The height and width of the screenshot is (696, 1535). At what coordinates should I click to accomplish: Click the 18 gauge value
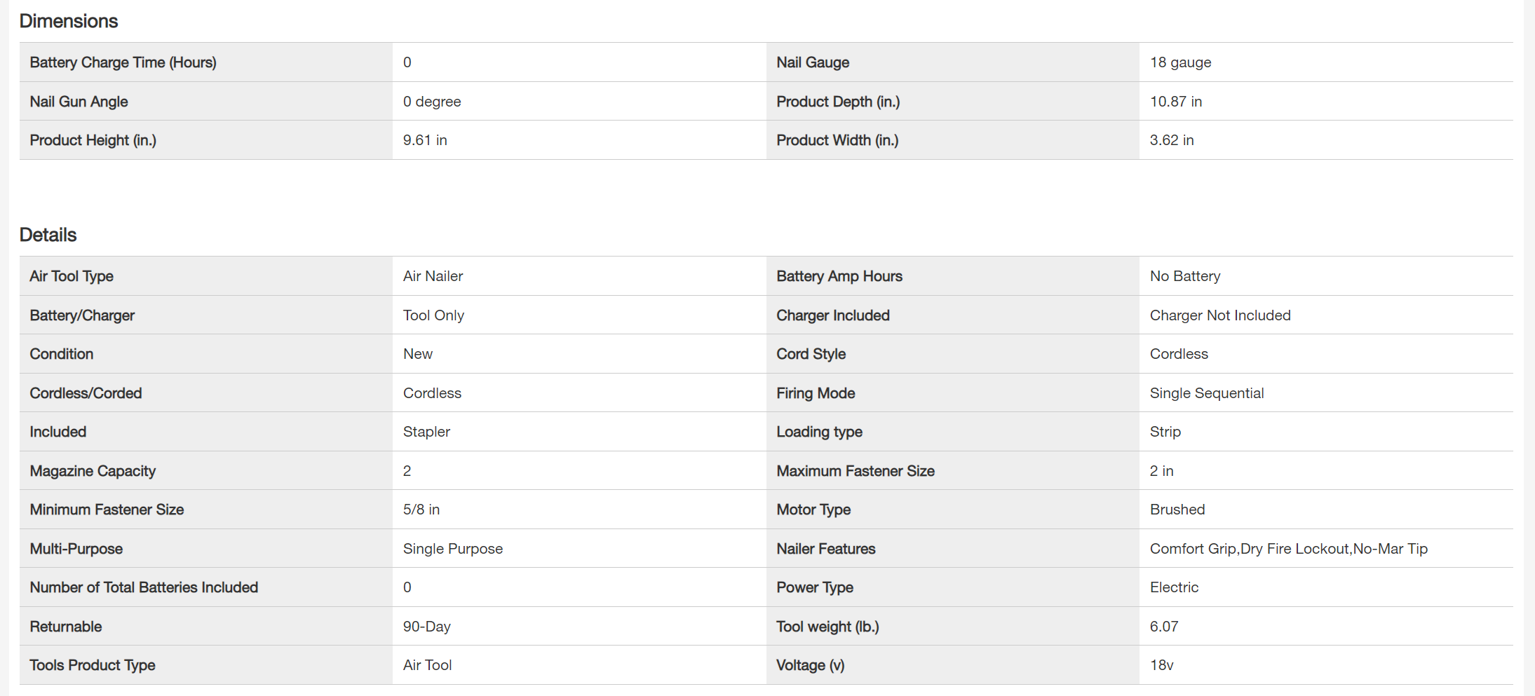click(x=1180, y=62)
